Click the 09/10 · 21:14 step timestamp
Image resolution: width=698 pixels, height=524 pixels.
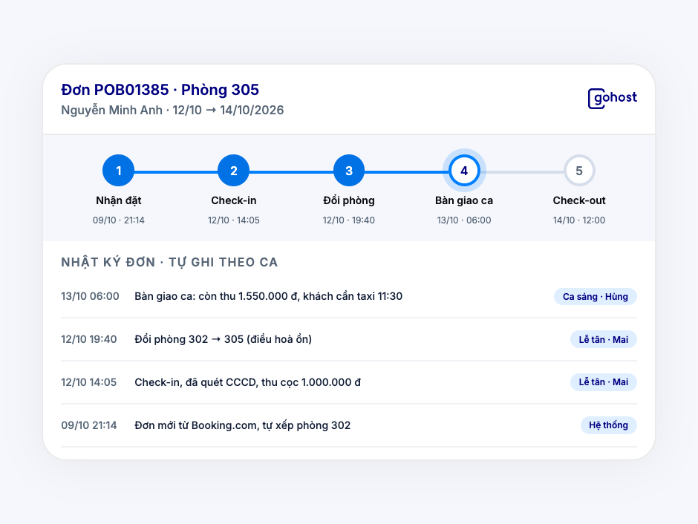(118, 220)
